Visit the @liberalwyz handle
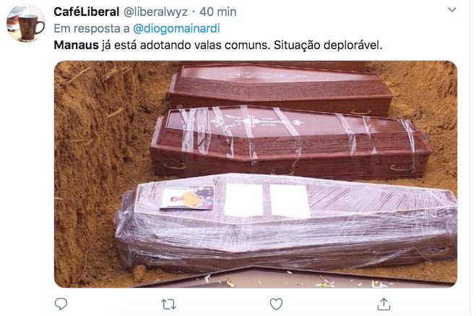This screenshot has height=316, width=476. (x=155, y=12)
